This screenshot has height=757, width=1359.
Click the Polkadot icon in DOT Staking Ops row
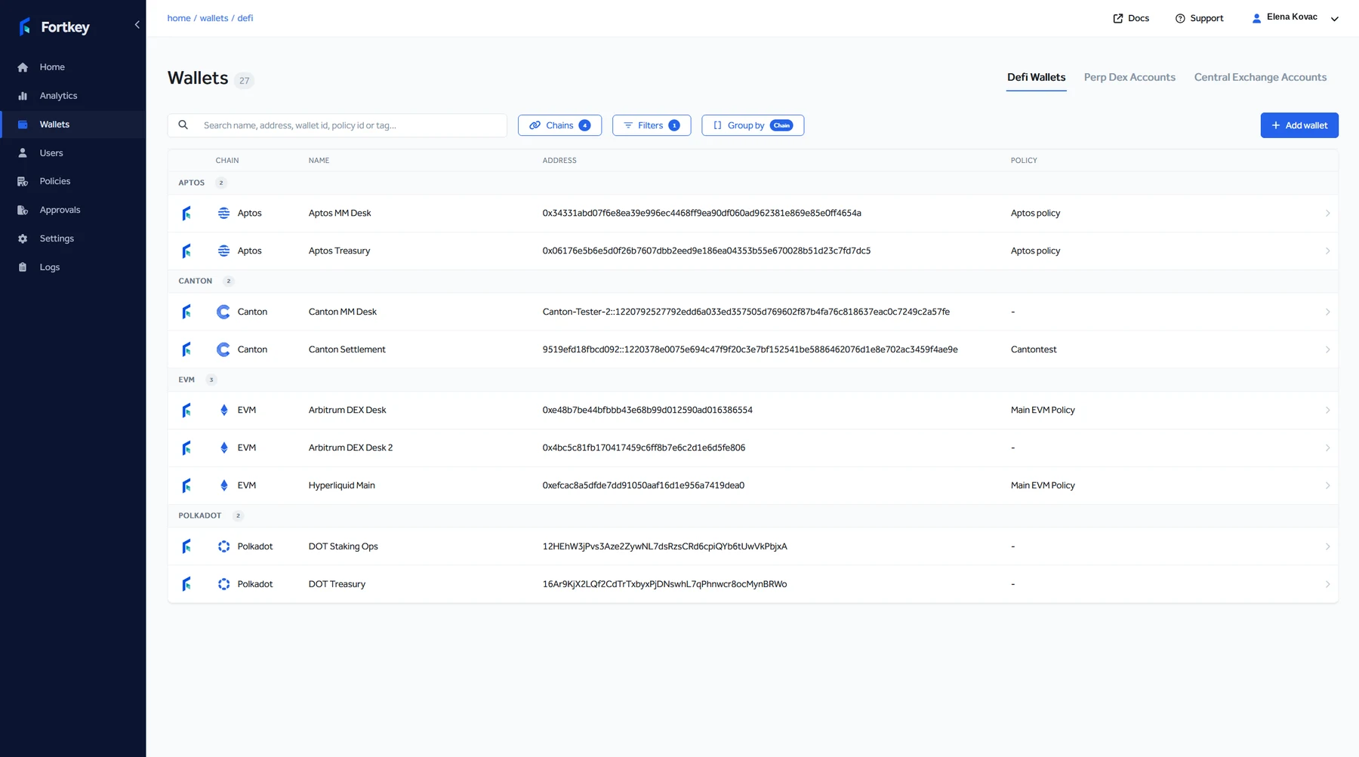click(223, 546)
